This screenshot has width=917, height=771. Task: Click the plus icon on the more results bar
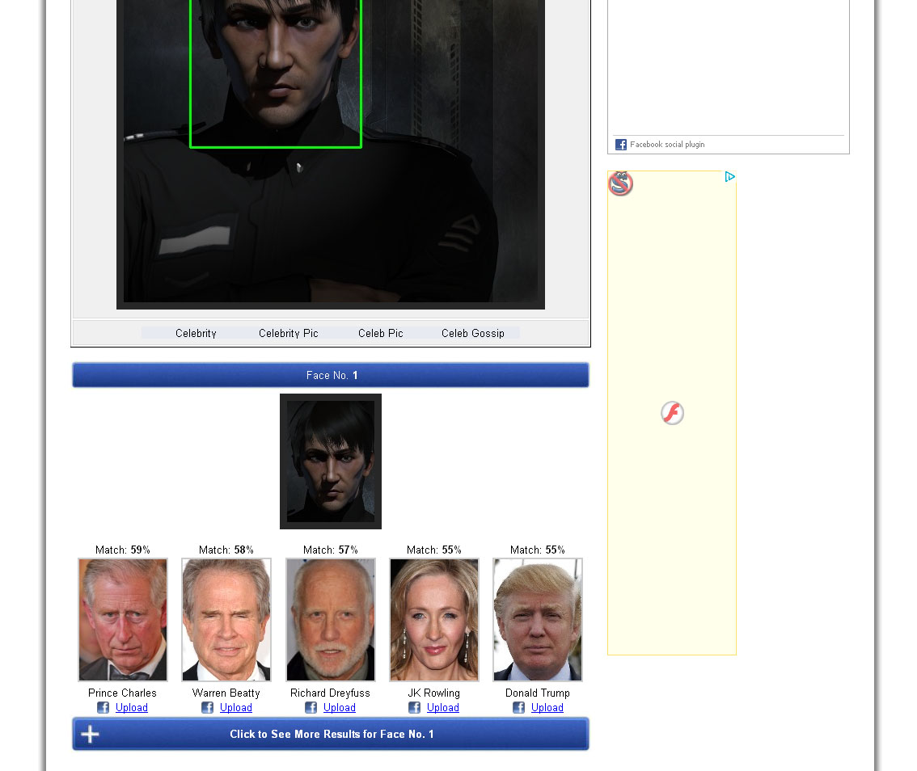(90, 734)
